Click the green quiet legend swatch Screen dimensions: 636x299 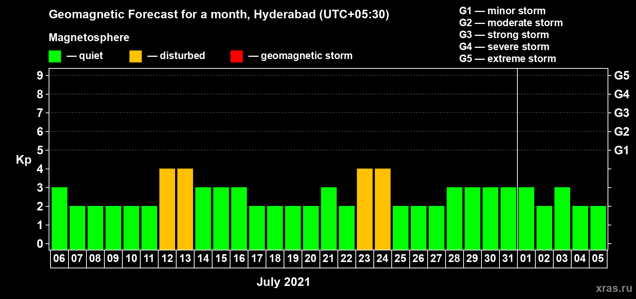[x=55, y=56]
